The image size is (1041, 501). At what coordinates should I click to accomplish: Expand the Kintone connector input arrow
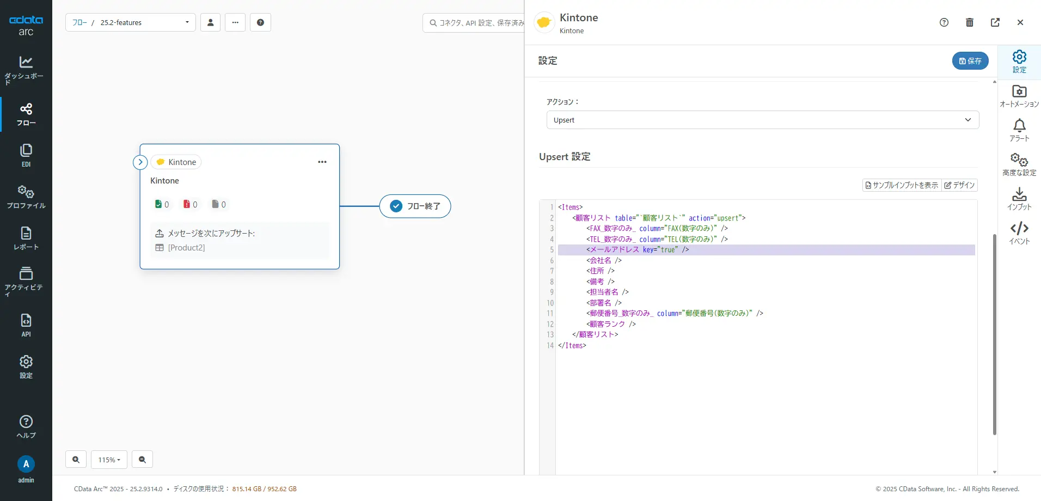coord(140,162)
